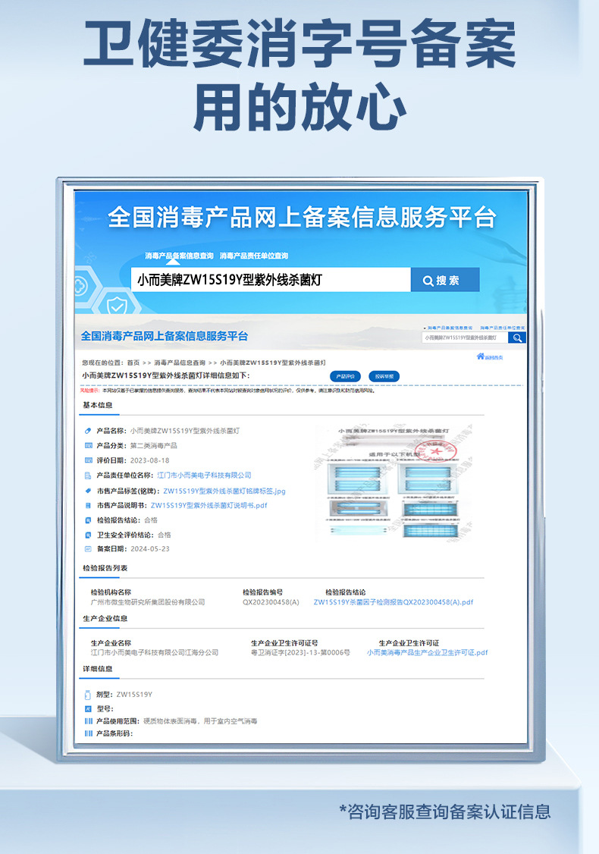Click the icon beside 产品名称
The width and height of the screenshot is (599, 854).
click(x=88, y=431)
